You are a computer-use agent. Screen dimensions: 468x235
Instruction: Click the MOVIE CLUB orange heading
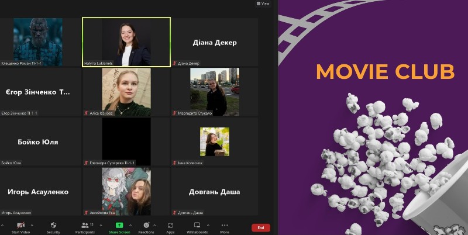(x=386, y=71)
